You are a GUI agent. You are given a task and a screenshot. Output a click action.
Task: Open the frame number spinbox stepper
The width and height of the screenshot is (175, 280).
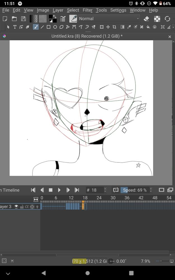point(105,190)
